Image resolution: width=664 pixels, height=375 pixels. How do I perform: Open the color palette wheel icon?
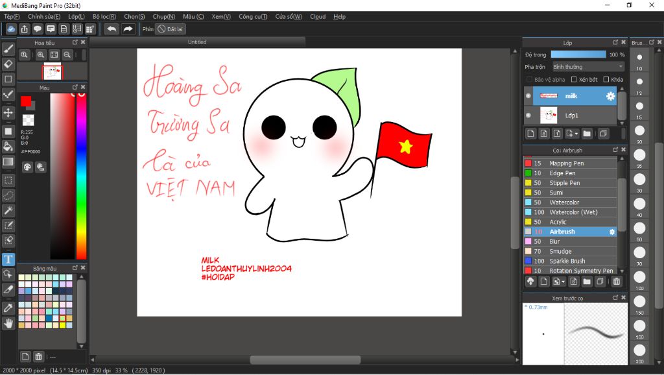(27, 167)
